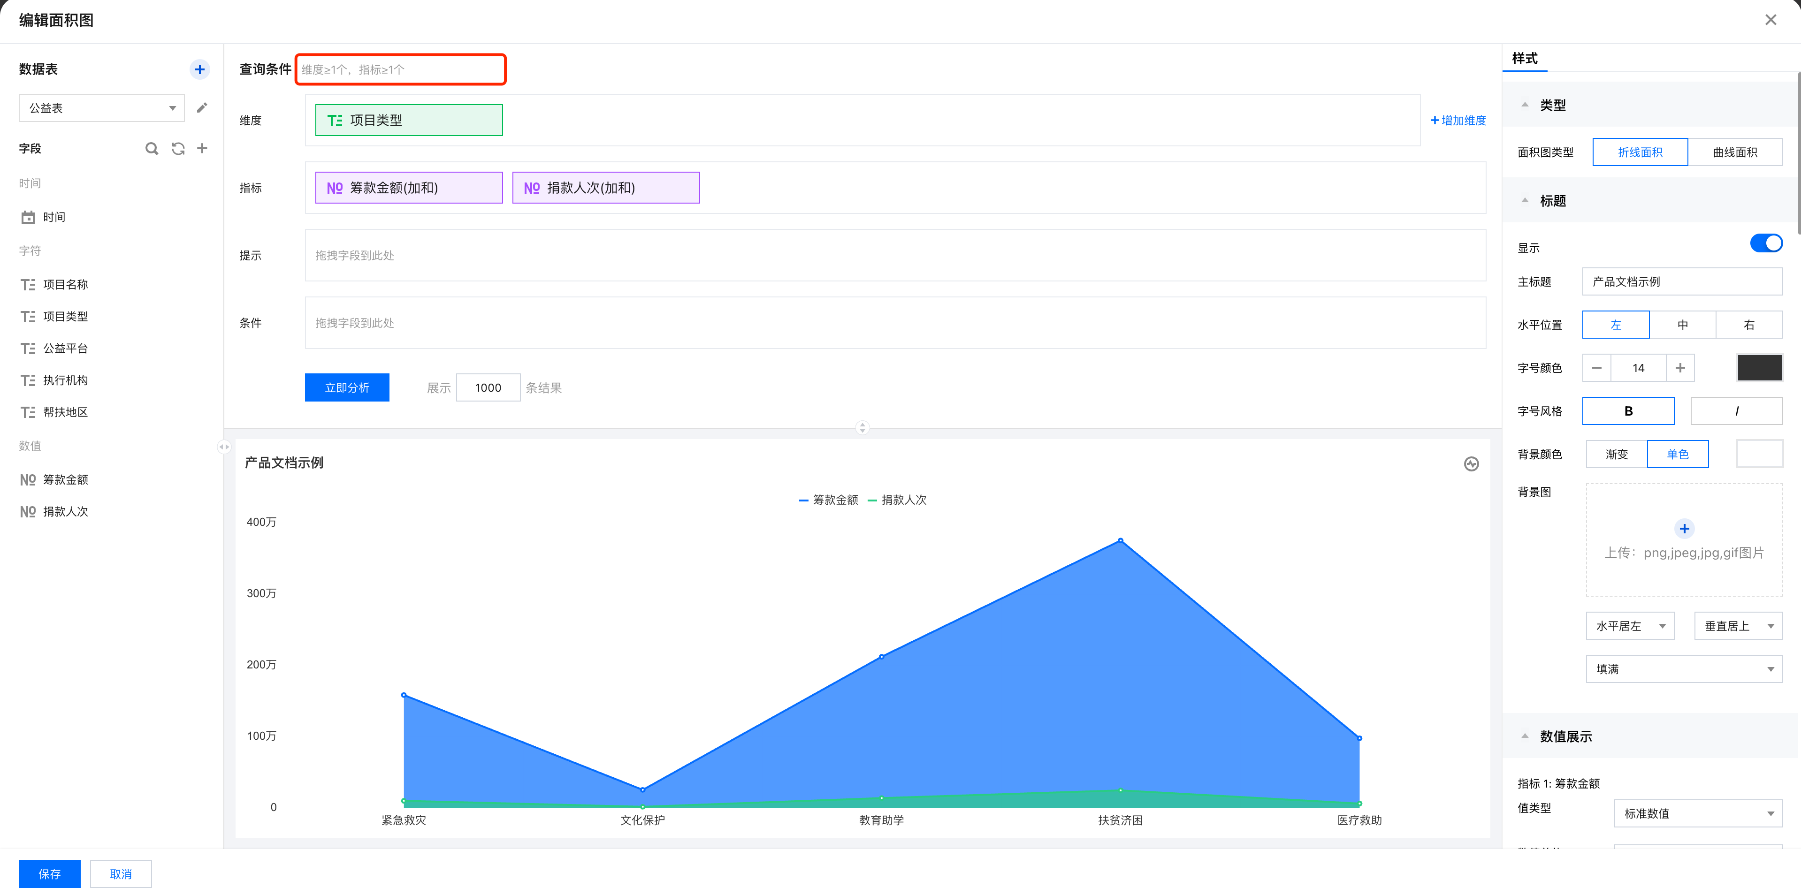
Task: Select the 项目名称 field in the list
Action: coord(65,284)
